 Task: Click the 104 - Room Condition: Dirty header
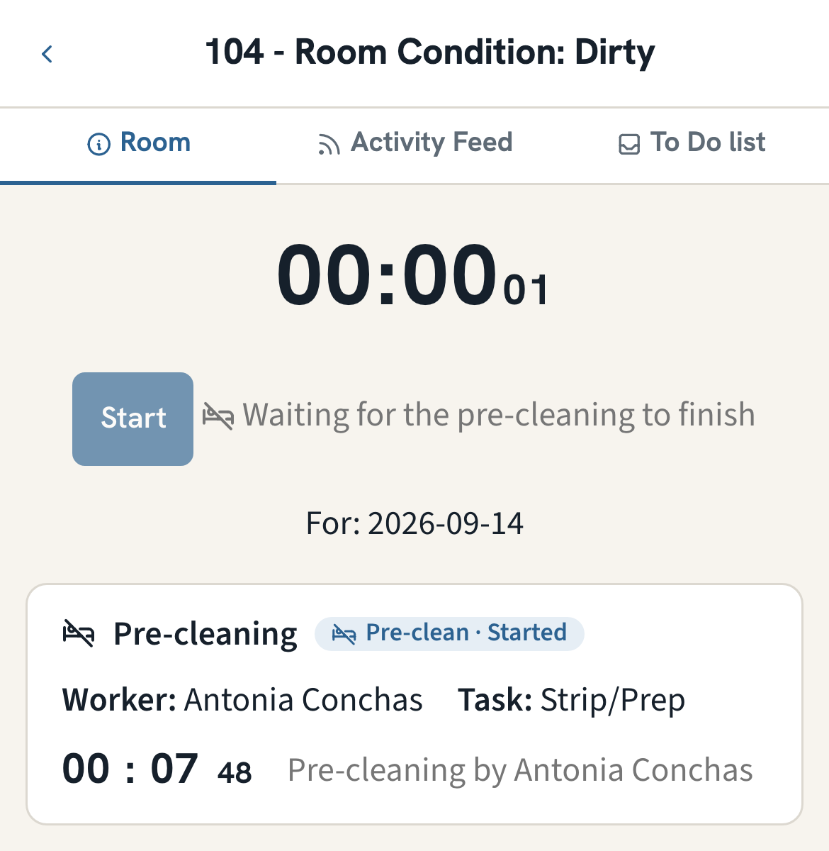click(x=430, y=53)
